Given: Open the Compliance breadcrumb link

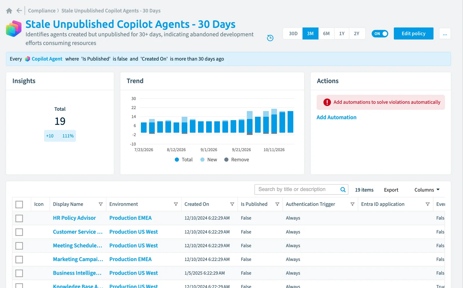Looking at the screenshot, I should [42, 11].
